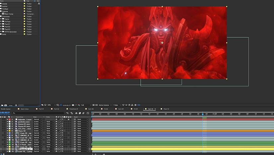Screen dimensions: 274x155
Task: Click the search magnifier icon in timeline
Action: [x=14, y=113]
